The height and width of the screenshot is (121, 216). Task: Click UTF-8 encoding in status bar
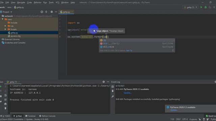point(185,119)
